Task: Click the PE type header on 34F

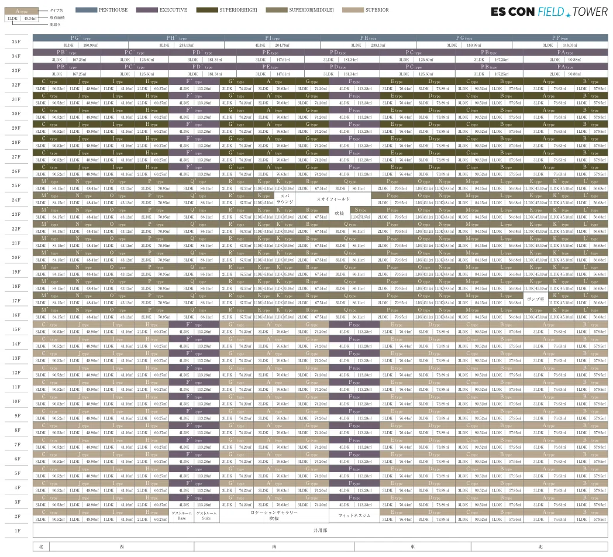Action: pyautogui.click(x=271, y=53)
